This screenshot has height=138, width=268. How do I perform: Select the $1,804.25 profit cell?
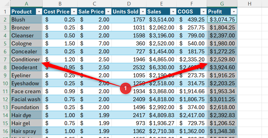pyautogui.click(x=222, y=27)
